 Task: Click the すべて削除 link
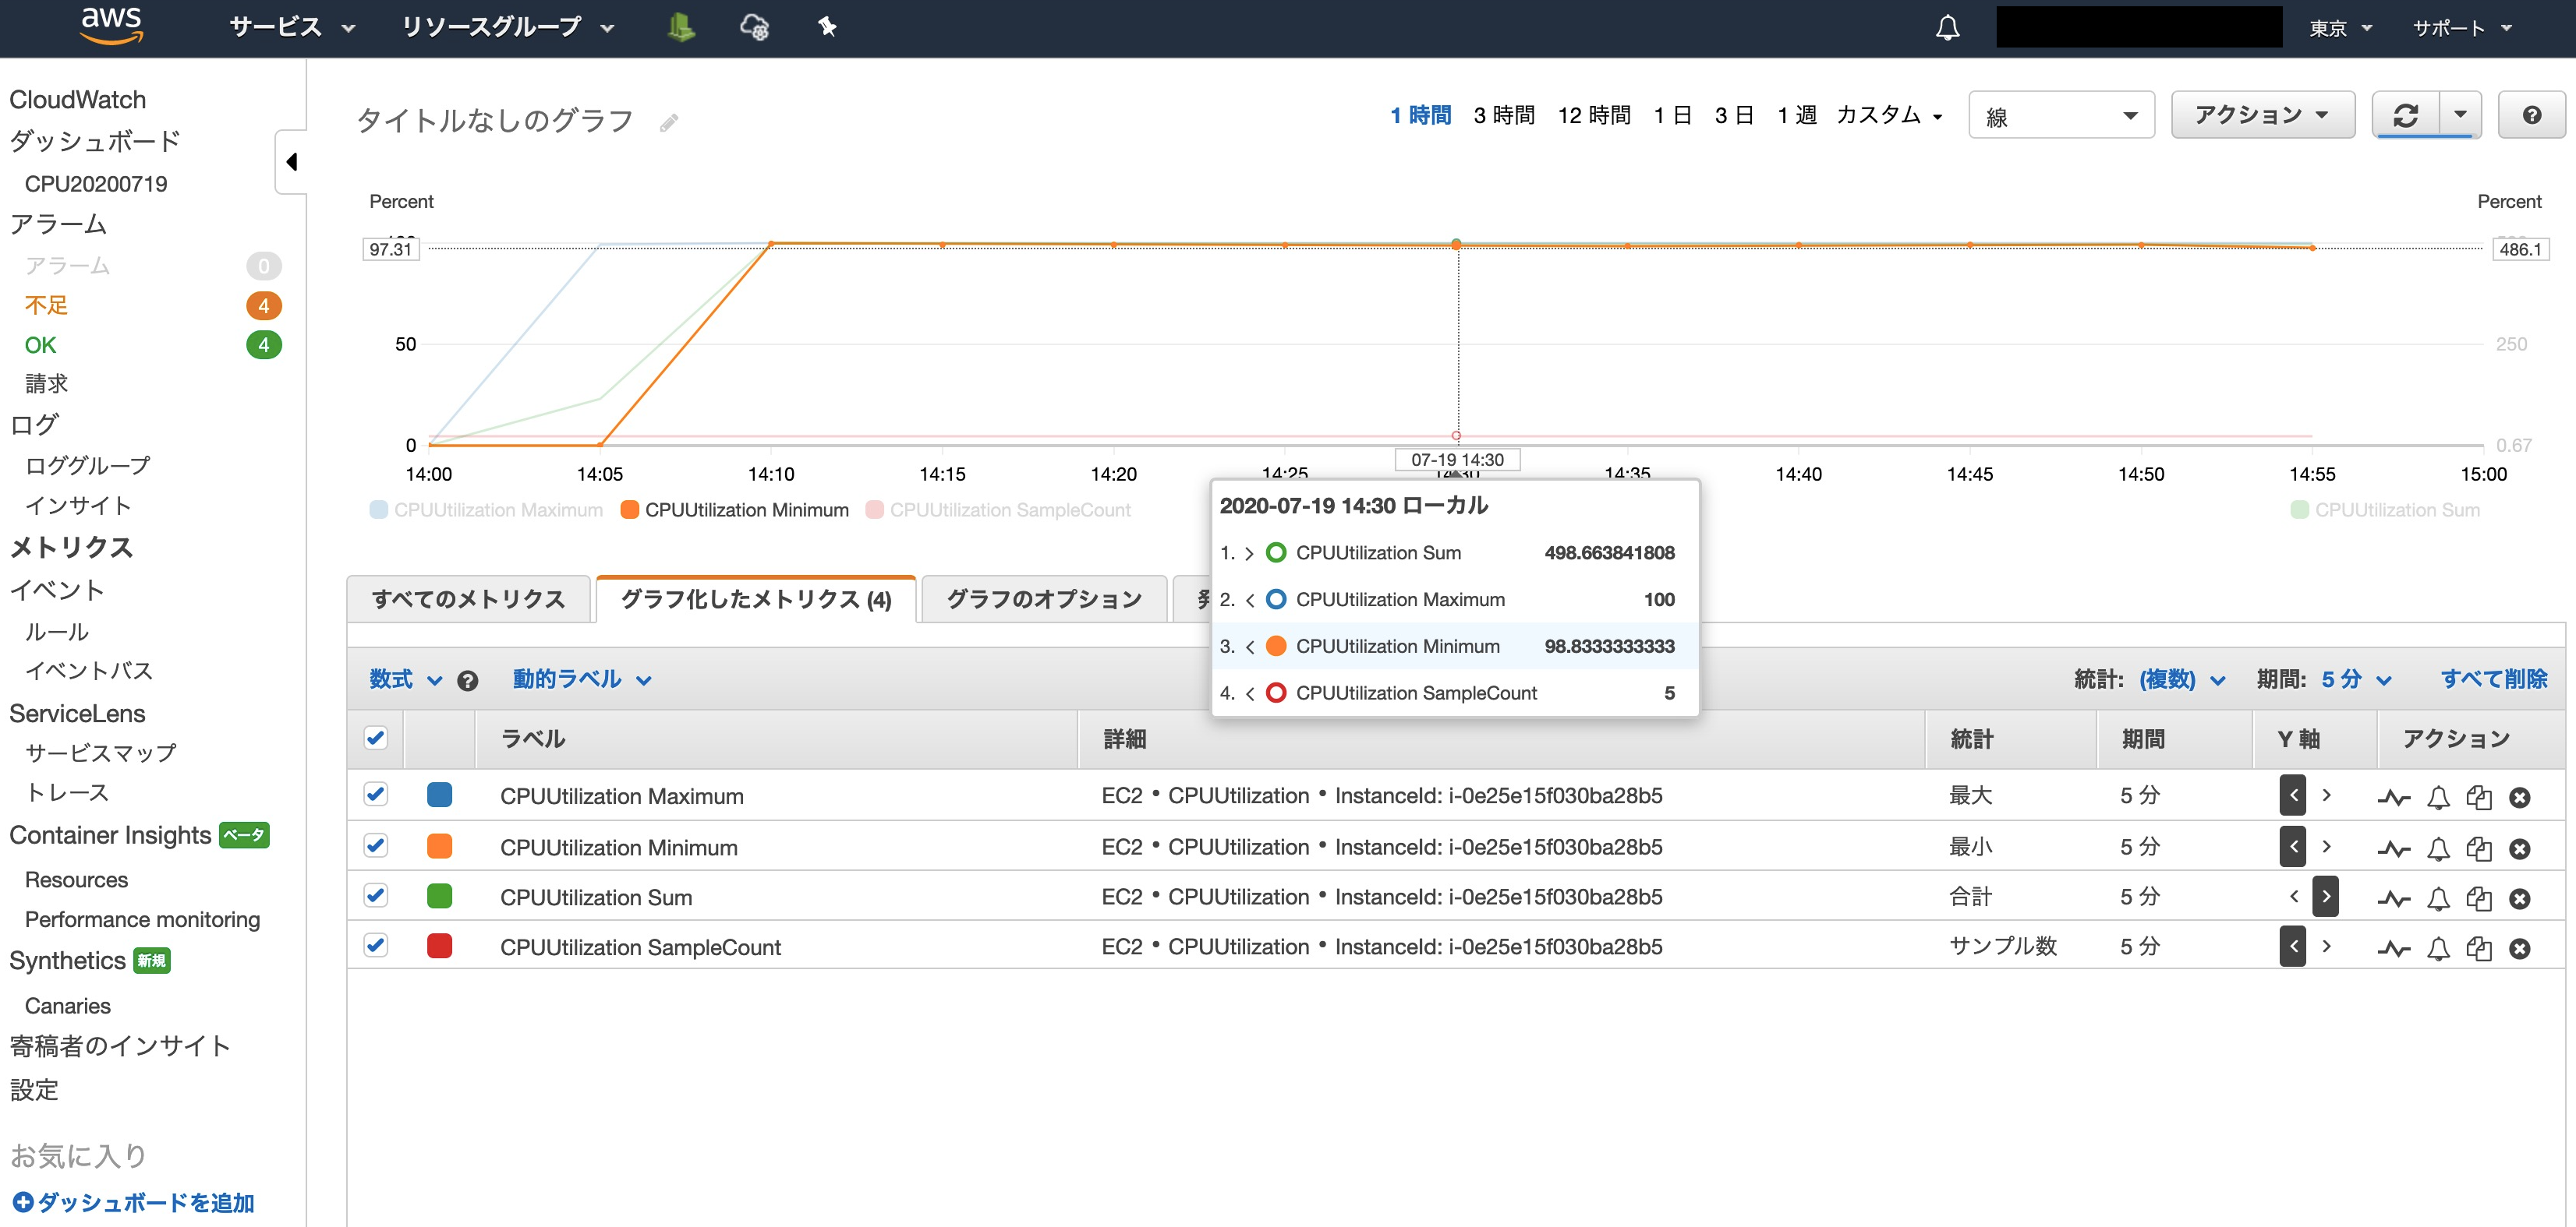pos(2493,679)
